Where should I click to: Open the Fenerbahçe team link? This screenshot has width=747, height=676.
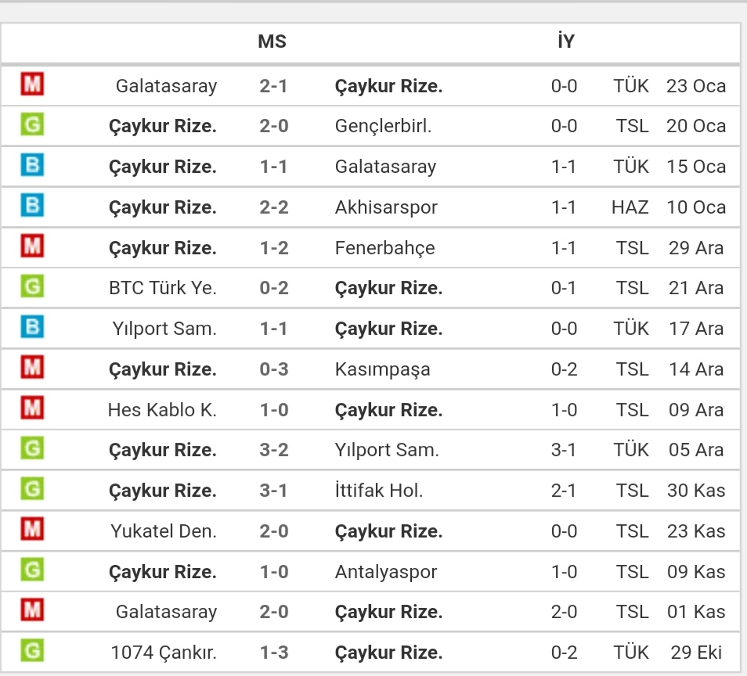tap(385, 248)
